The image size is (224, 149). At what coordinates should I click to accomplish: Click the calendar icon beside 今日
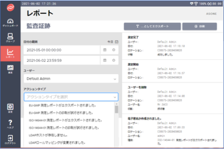point(117,42)
